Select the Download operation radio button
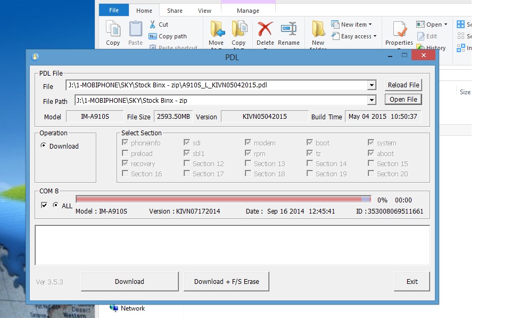 pyautogui.click(x=43, y=146)
